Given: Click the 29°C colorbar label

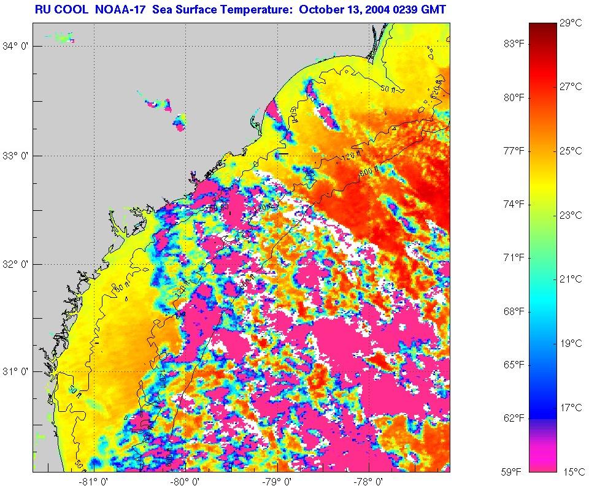Looking at the screenshot, I should (571, 23).
